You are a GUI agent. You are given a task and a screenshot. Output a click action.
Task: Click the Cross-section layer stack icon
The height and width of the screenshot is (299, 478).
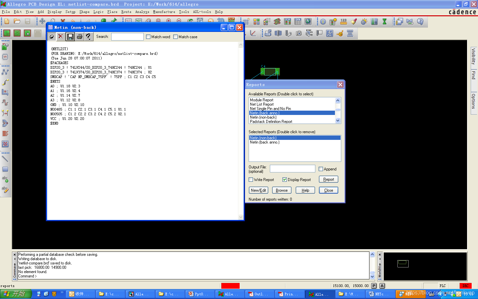coord(277,22)
